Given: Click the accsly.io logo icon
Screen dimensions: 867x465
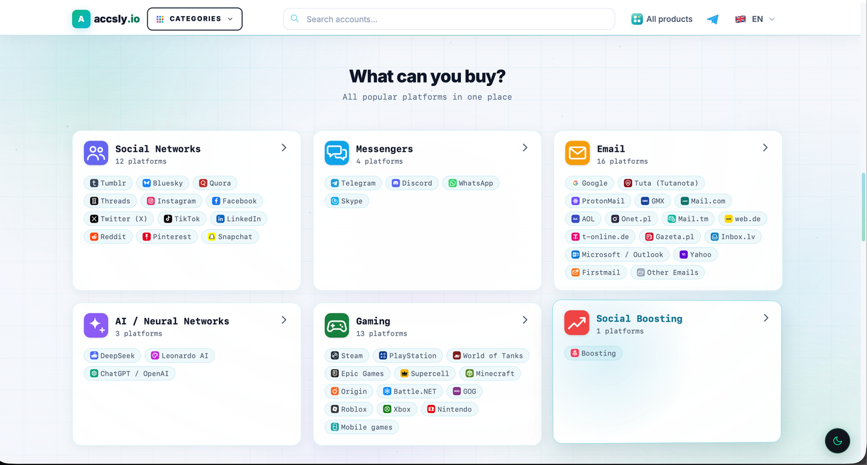Looking at the screenshot, I should pyautogui.click(x=81, y=19).
